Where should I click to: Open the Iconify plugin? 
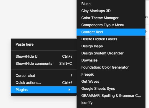[x=111, y=103]
